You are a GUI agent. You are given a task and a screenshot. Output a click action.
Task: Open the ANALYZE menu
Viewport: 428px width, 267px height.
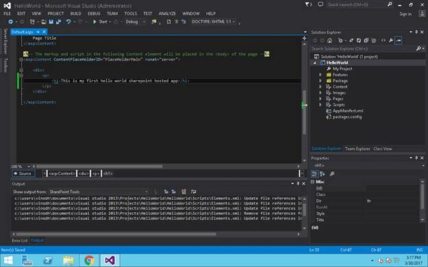click(167, 14)
